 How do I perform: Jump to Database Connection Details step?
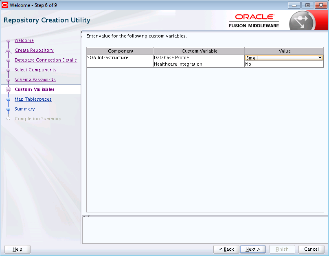tap(46, 60)
